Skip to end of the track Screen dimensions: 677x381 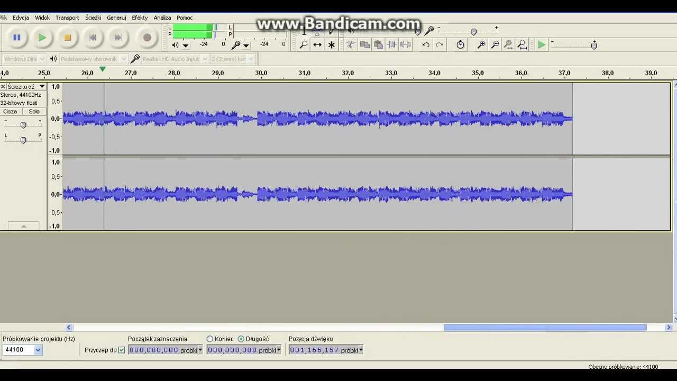118,38
